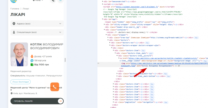208x108 pixels.
Task: Collapse the div class="doctors" node
Action: [108, 40]
